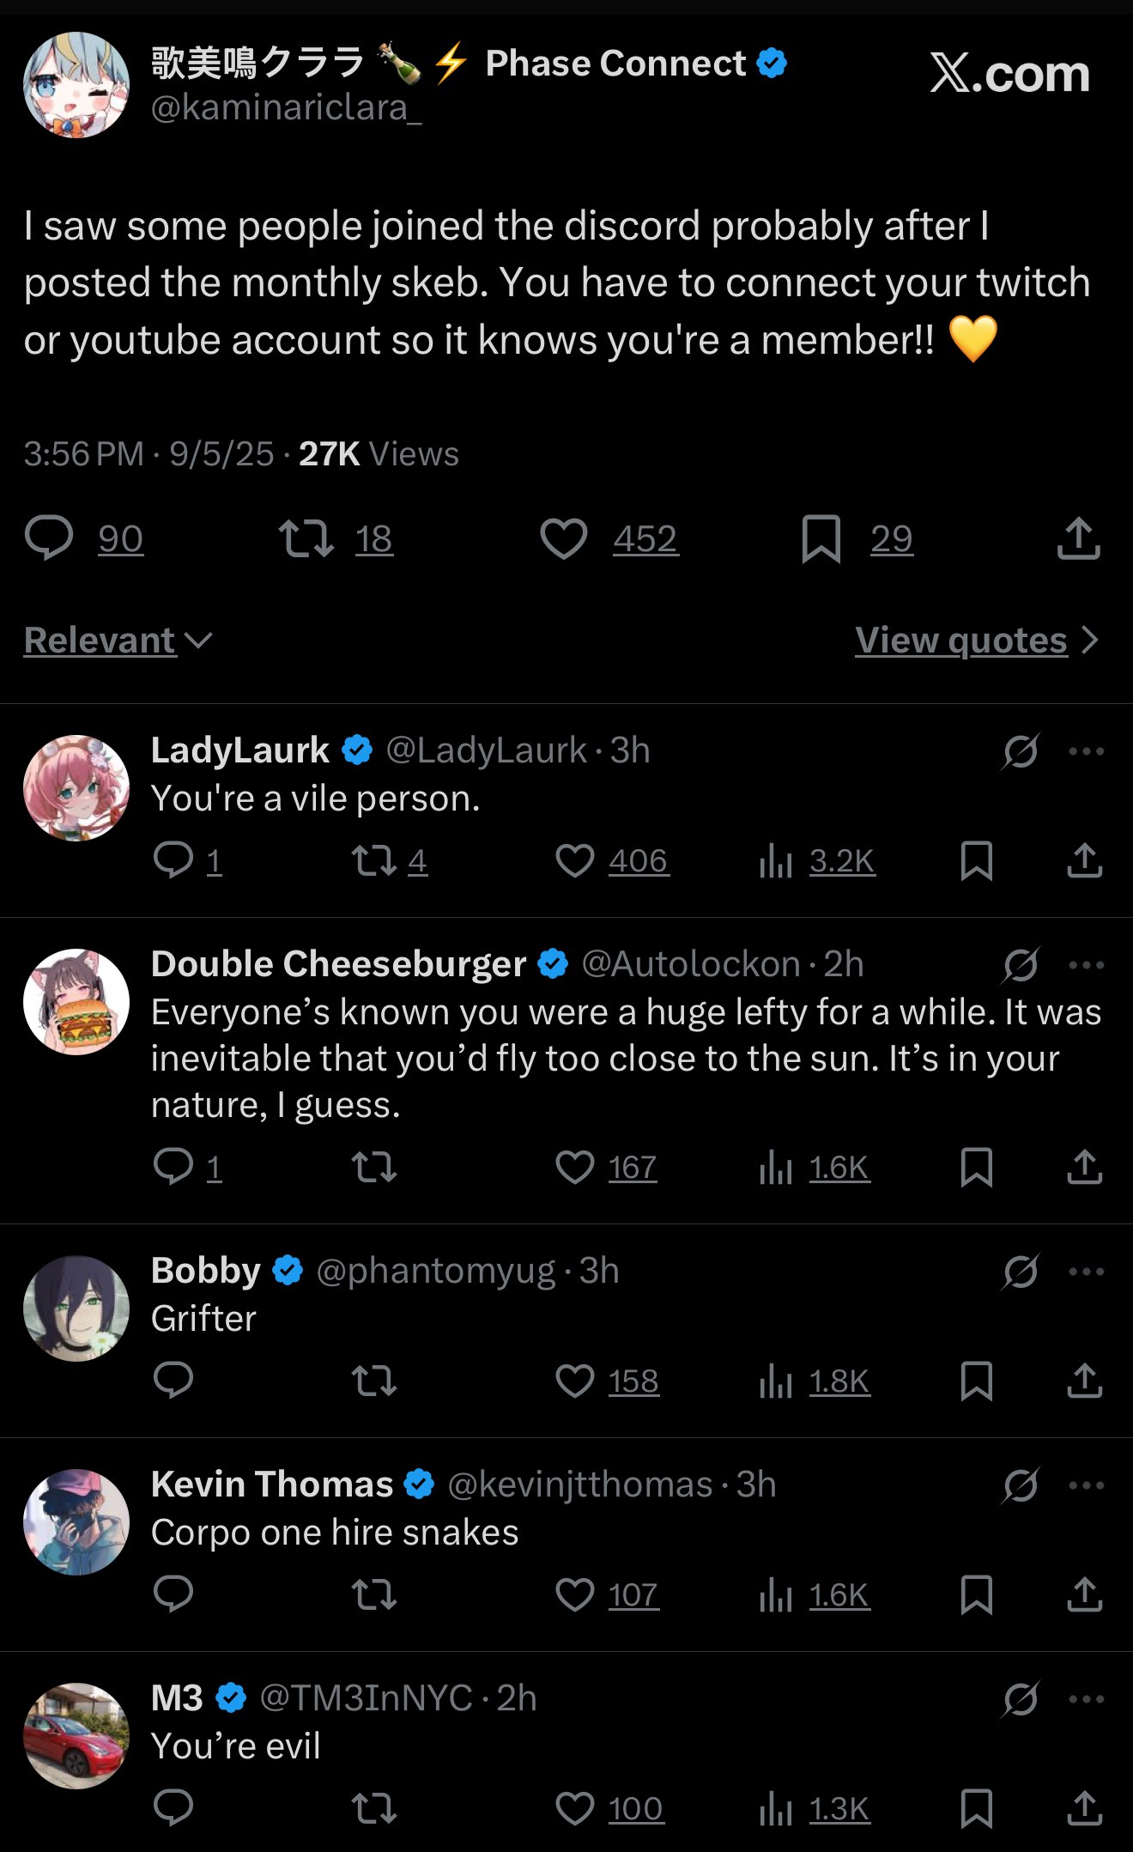Open more options on Bobby's reply
Viewport: 1133px width, 1852px height.
click(1086, 1272)
